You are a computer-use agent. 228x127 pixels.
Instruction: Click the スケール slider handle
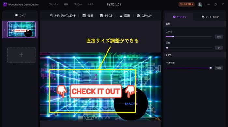(x=173, y=37)
